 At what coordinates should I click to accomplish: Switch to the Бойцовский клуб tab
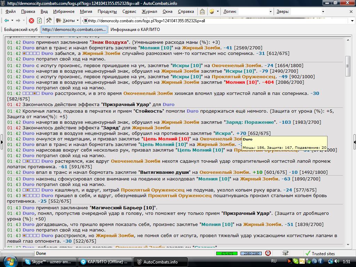[21, 30]
